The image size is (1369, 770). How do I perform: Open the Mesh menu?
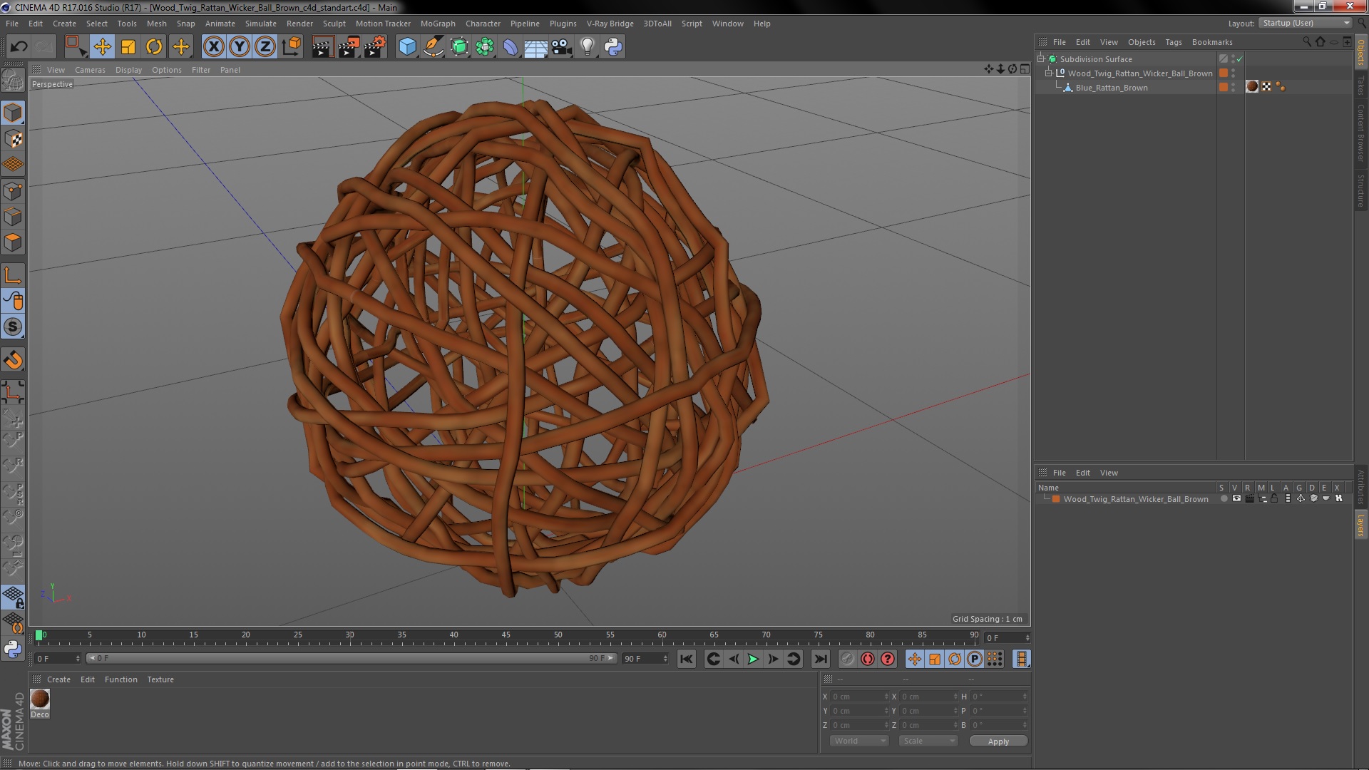tap(156, 24)
